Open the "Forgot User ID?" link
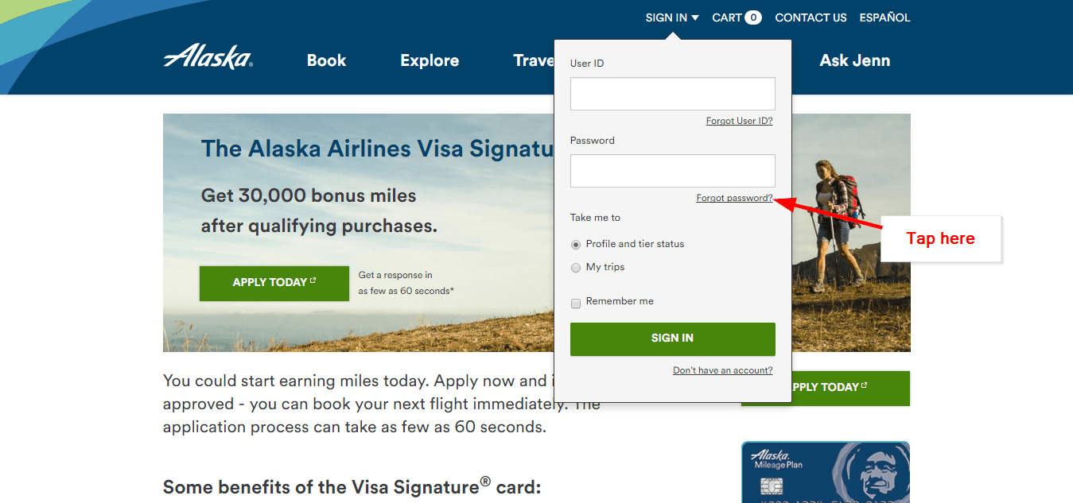 click(x=738, y=120)
